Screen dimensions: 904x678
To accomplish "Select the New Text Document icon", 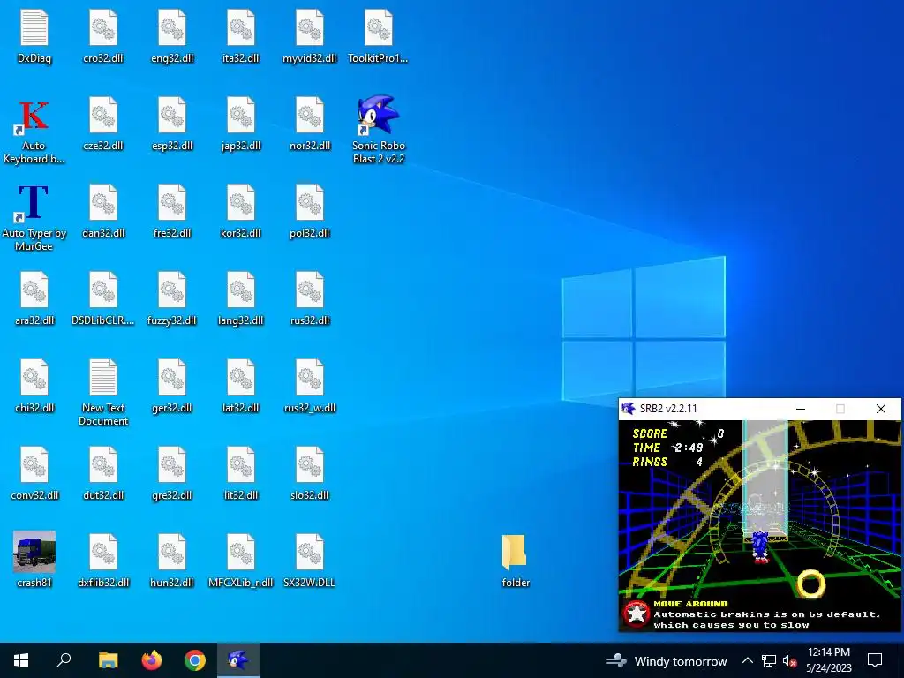I will (x=103, y=378).
